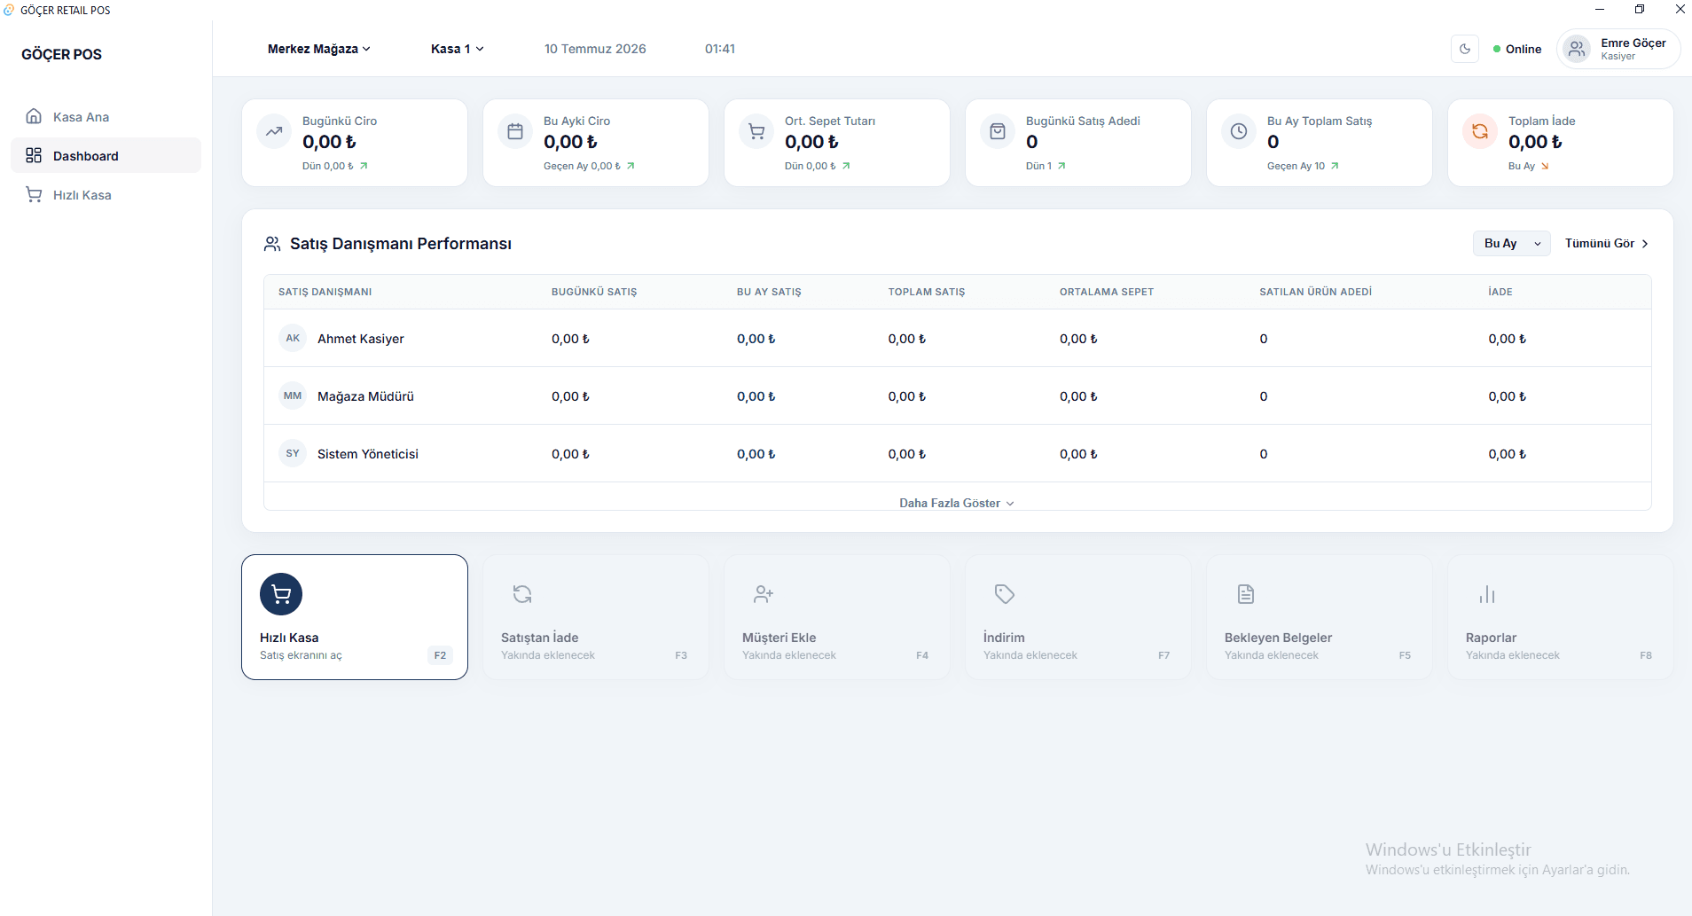This screenshot has height=916, width=1692.
Task: Click the up arrow next to Geçen Ay 10
Action: pos(1335,166)
